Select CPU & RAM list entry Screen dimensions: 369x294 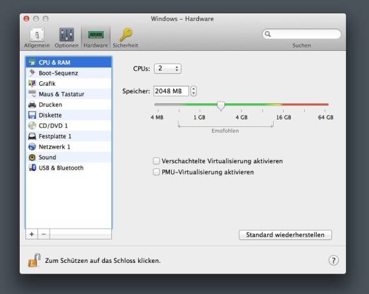[x=69, y=62]
